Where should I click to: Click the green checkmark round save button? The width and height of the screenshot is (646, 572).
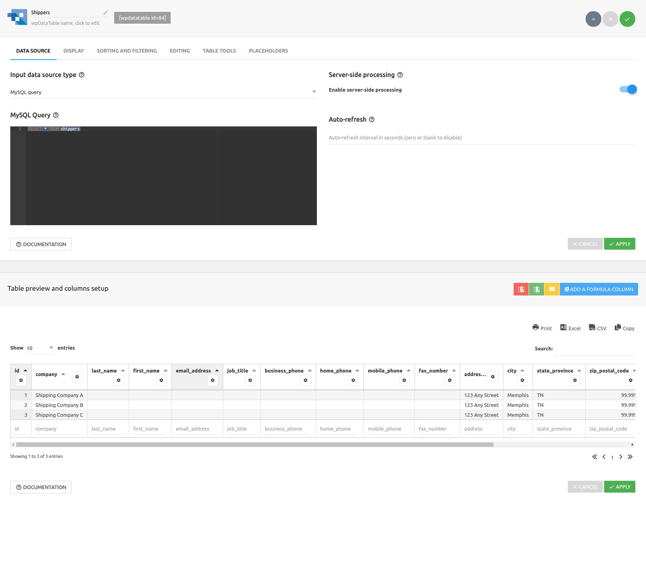pos(627,19)
